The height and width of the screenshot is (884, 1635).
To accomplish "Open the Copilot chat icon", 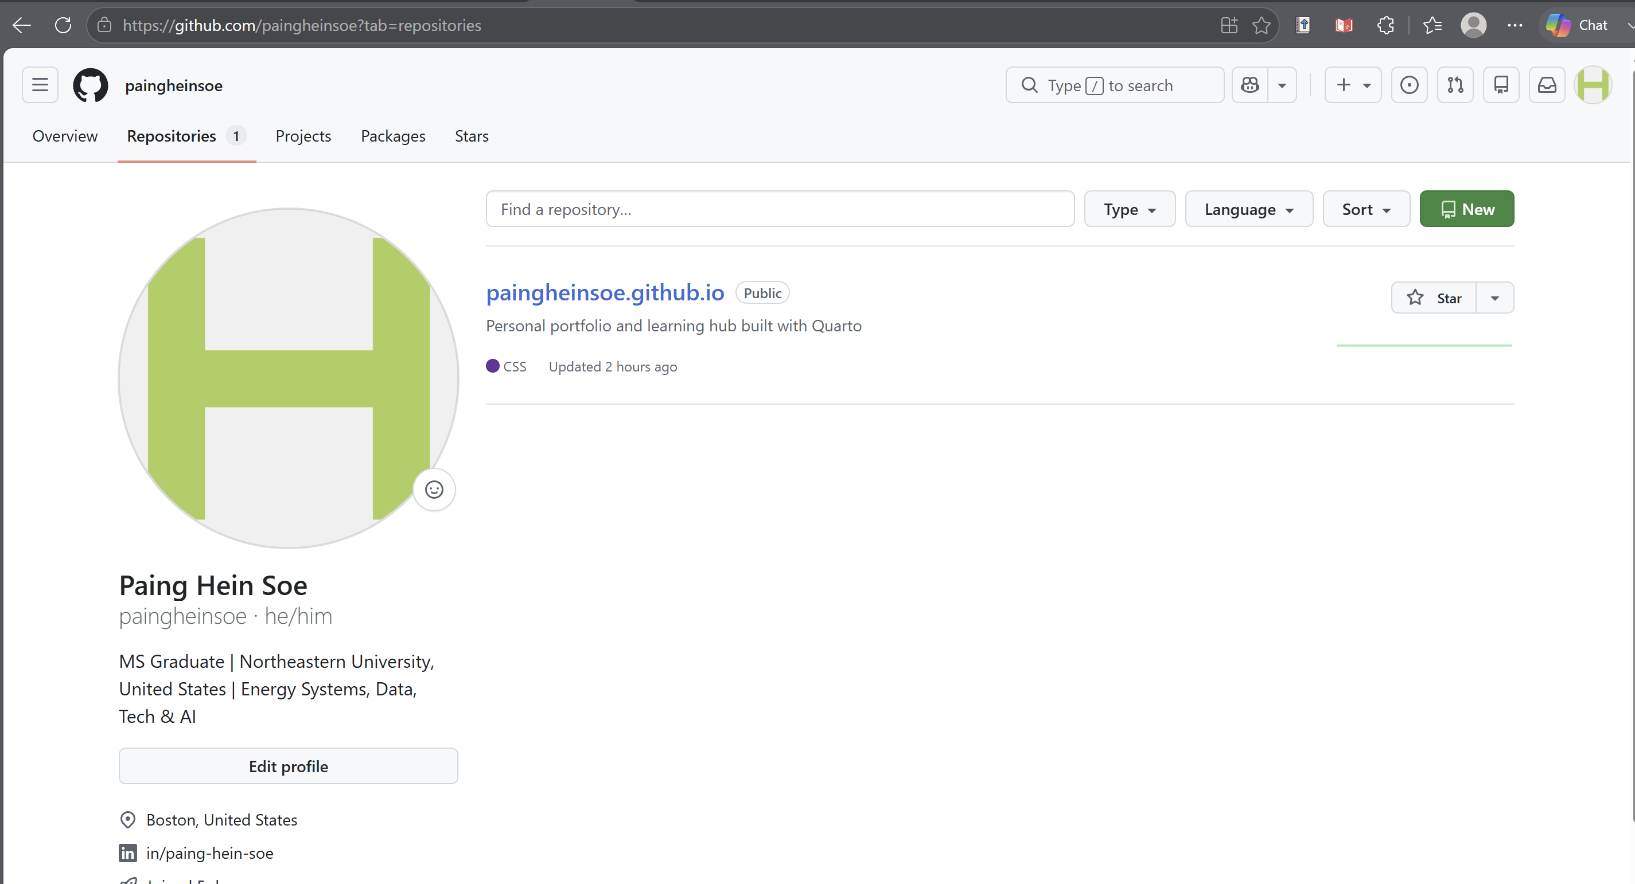I will [x=1249, y=85].
